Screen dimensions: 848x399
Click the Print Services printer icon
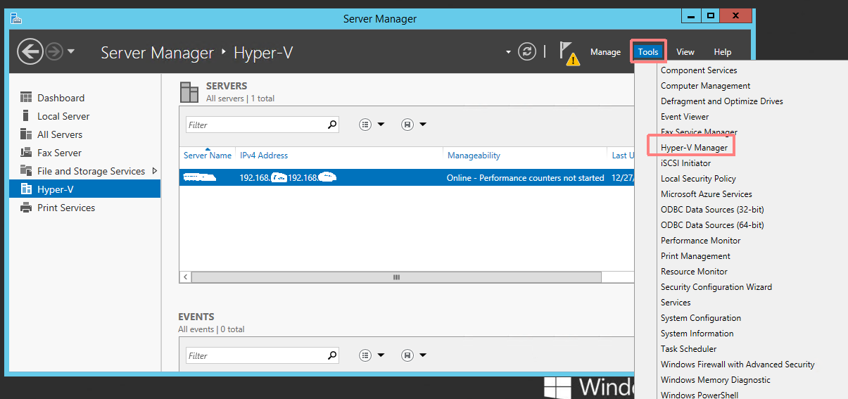pos(26,208)
